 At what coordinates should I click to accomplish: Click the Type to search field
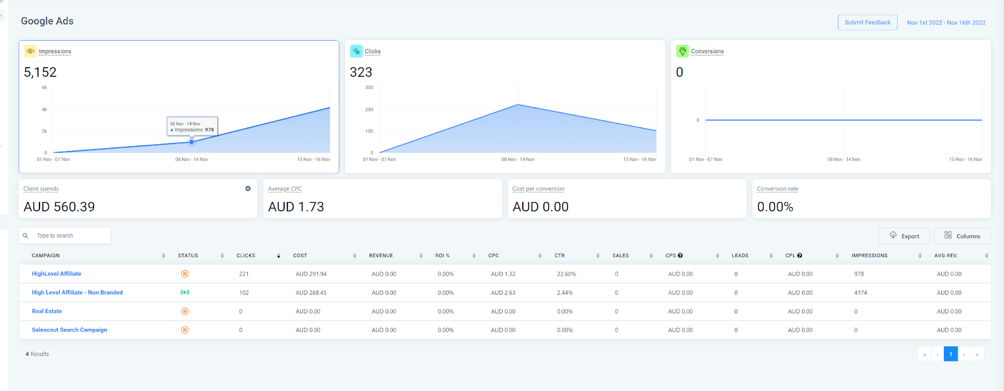pyautogui.click(x=65, y=235)
